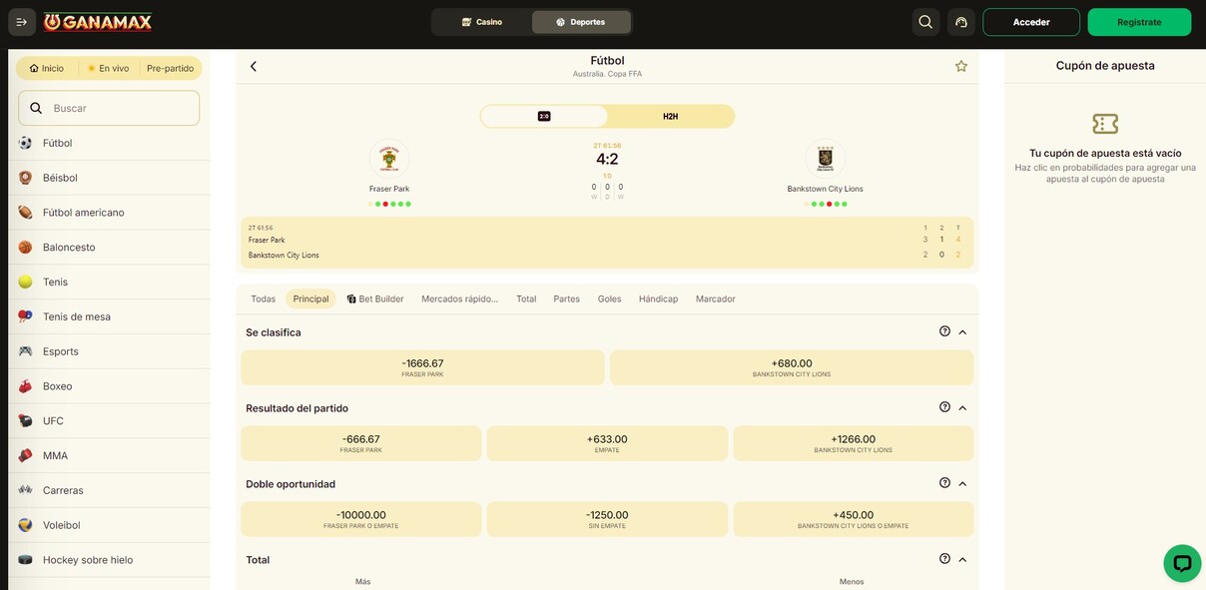Switch to the H2H view toggle

[670, 117]
